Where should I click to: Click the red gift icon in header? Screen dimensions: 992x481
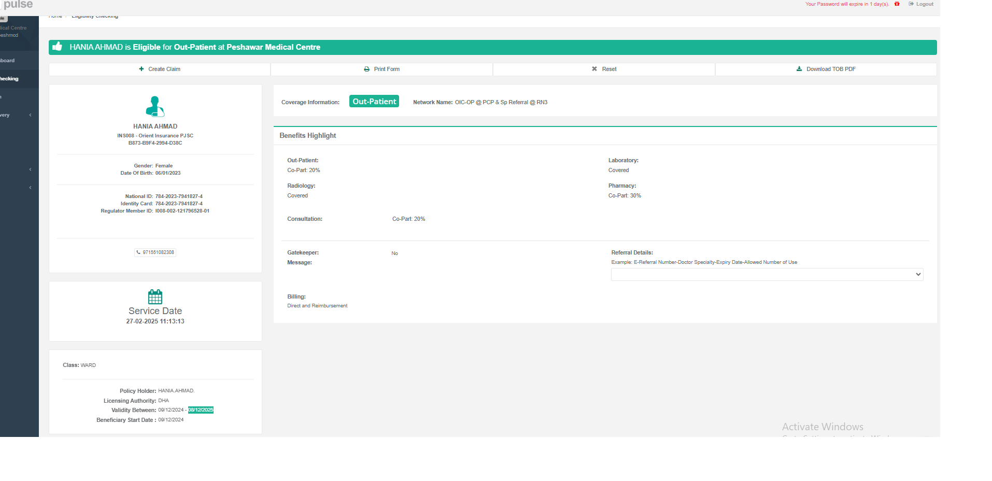tap(897, 4)
